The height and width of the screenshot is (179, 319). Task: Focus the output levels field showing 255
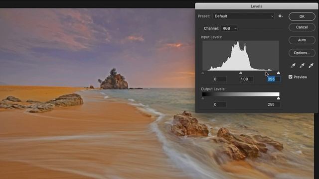(274, 104)
